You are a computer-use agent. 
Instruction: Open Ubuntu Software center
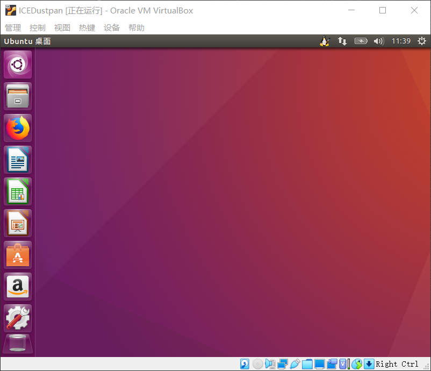click(x=18, y=255)
